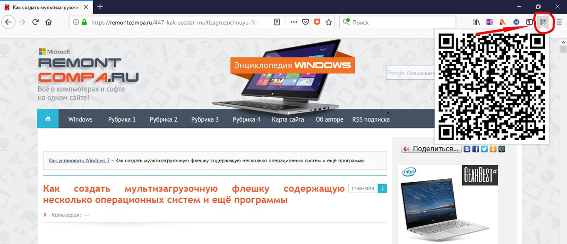The width and height of the screenshot is (567, 244).
Task: Reload the page with the refresh icon
Action: pos(35,22)
